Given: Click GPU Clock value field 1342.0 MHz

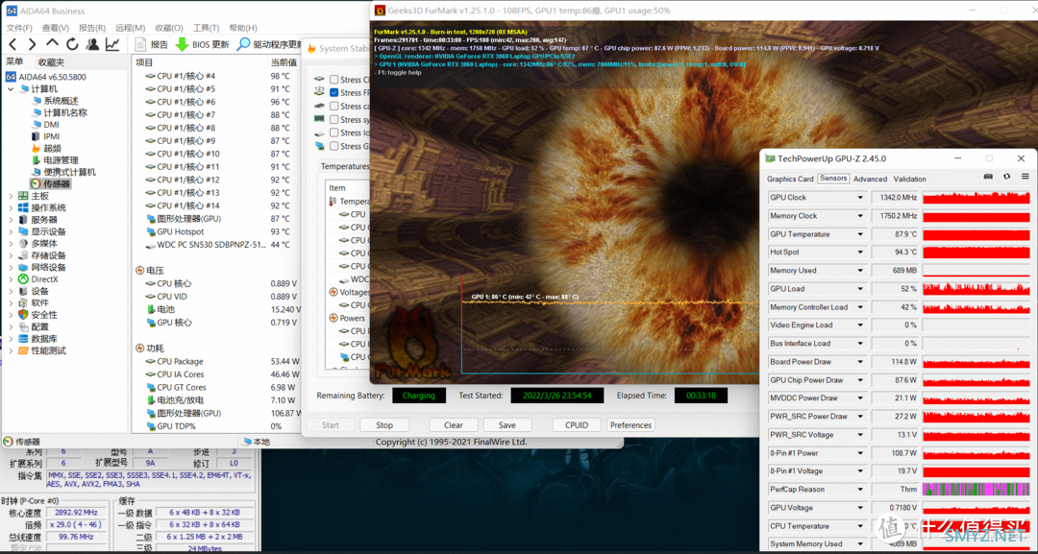Looking at the screenshot, I should point(896,198).
